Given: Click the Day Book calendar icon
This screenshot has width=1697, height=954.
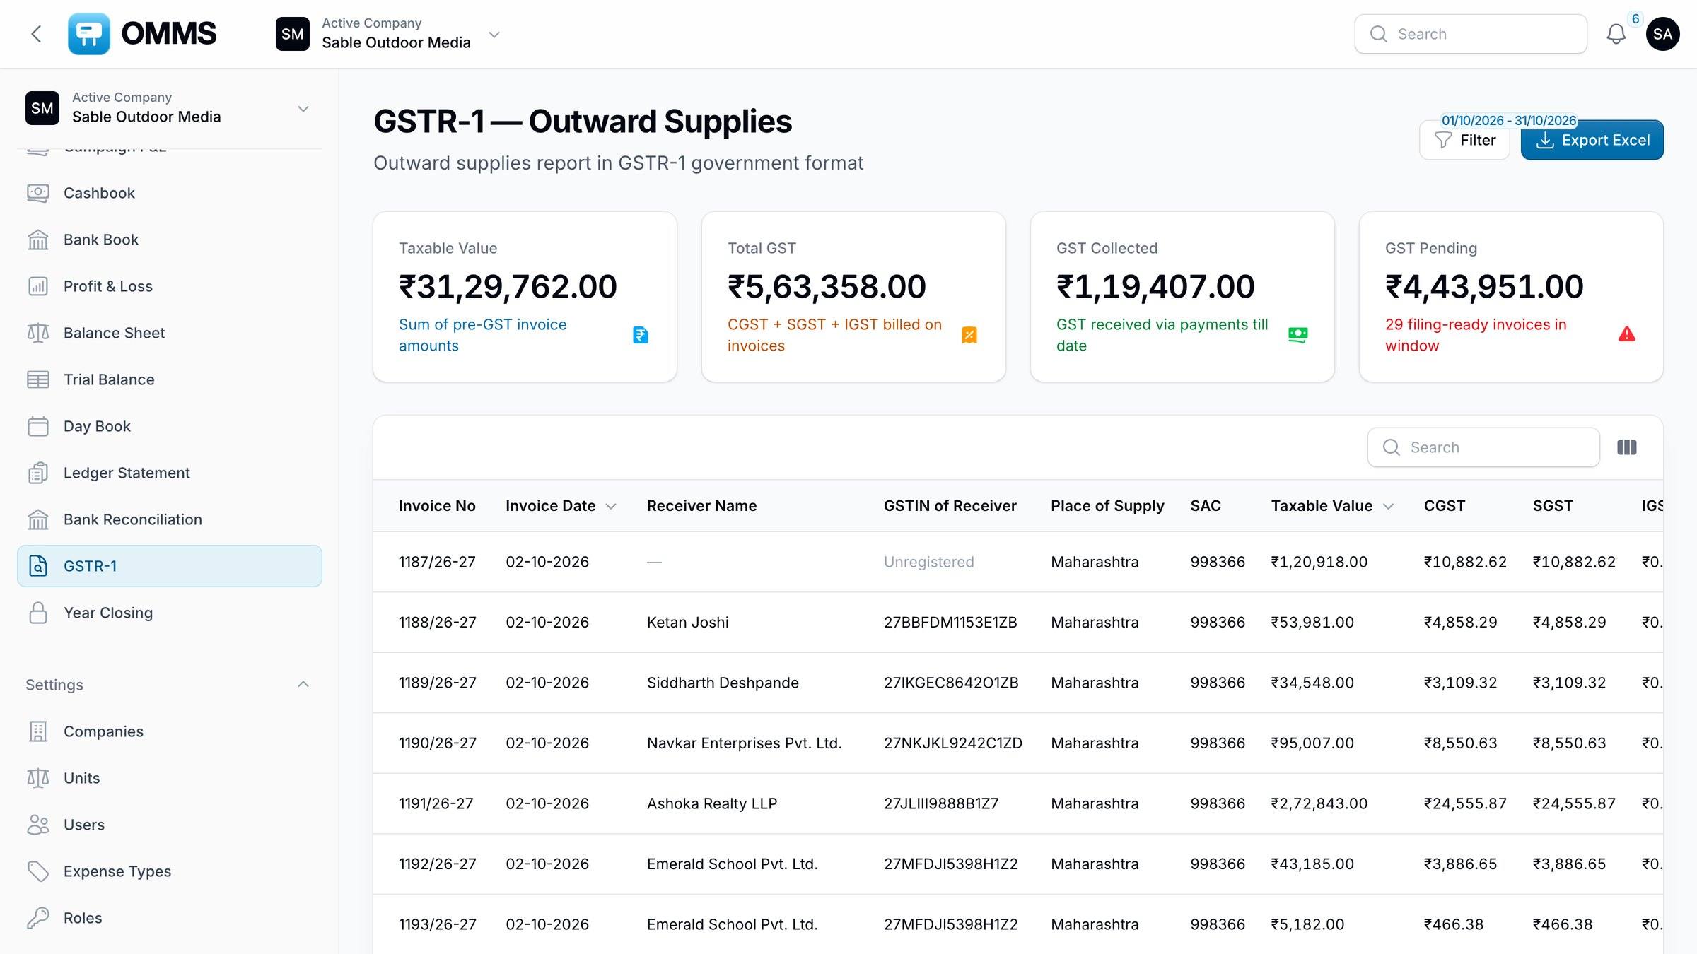Looking at the screenshot, I should coord(38,426).
